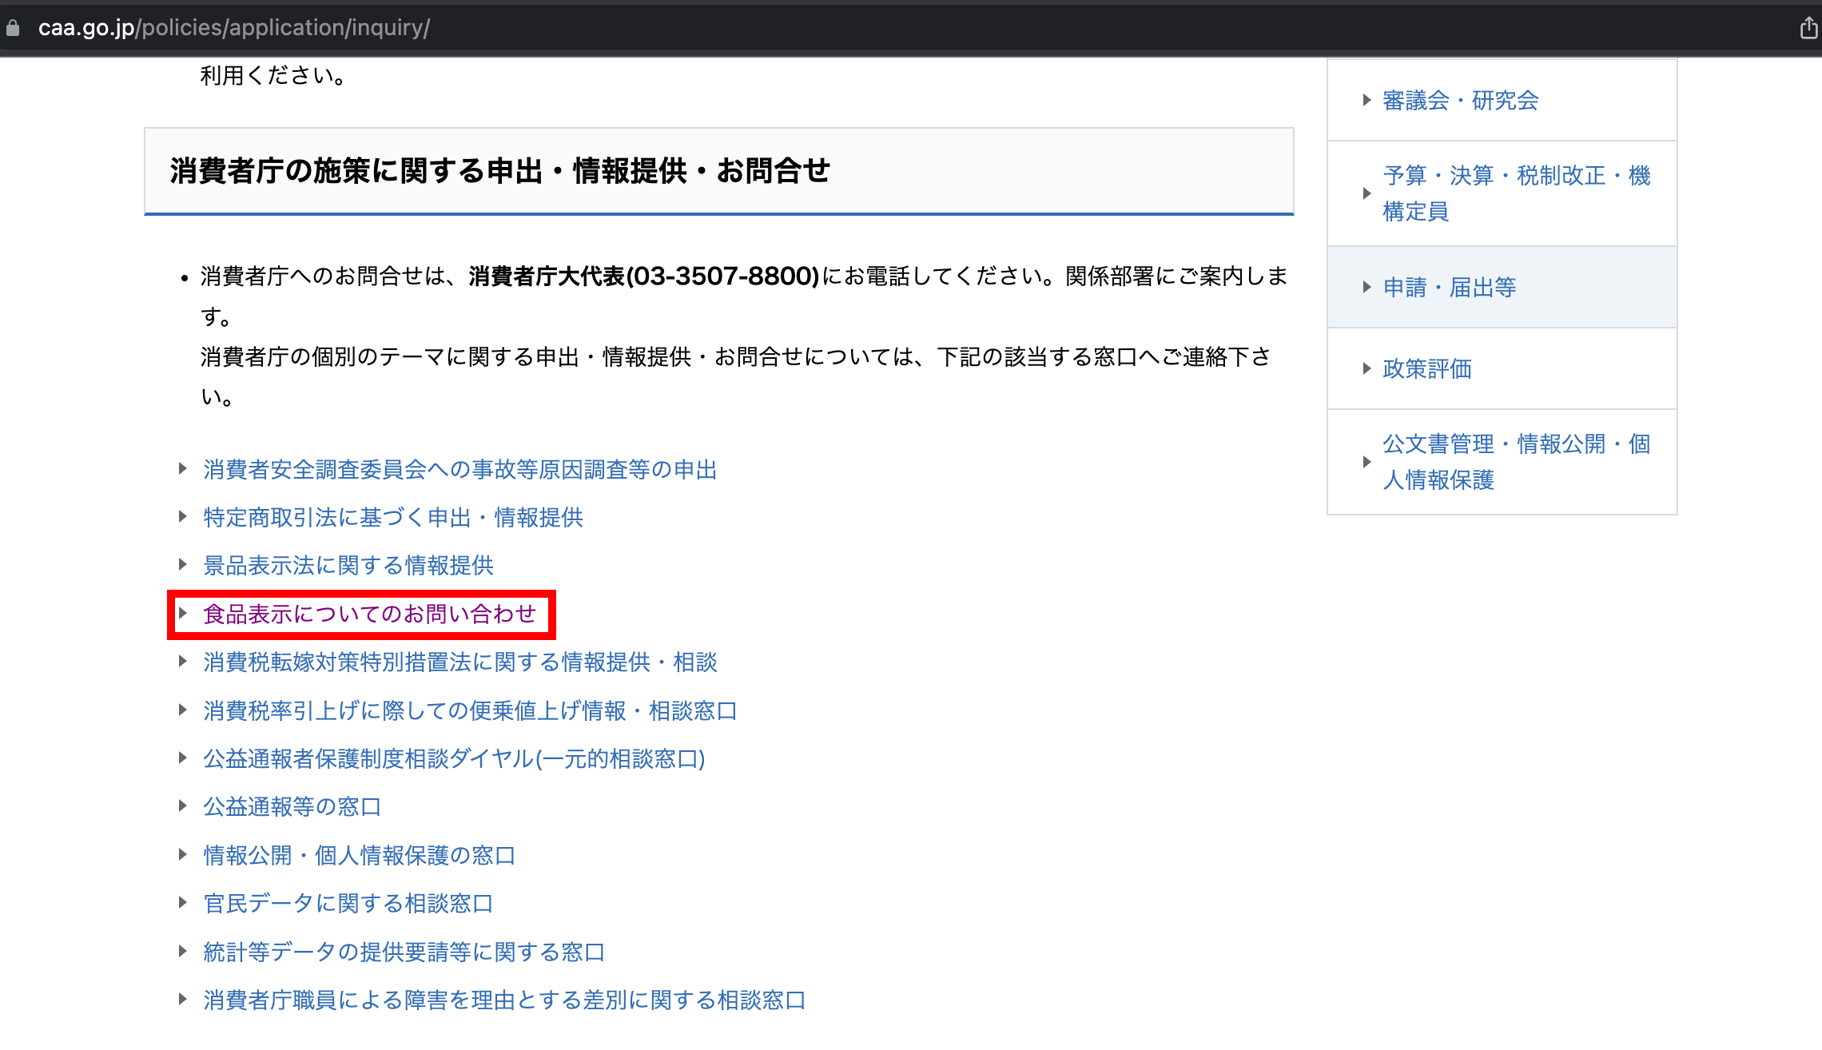Screen dimensions: 1822x1050
Task: Open 特定商取引法に基づく申出・情報提供
Action: (x=392, y=518)
